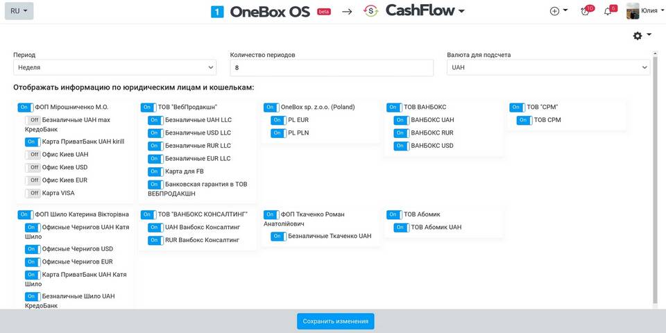Click the OneBox OS logo icon

click(x=217, y=12)
